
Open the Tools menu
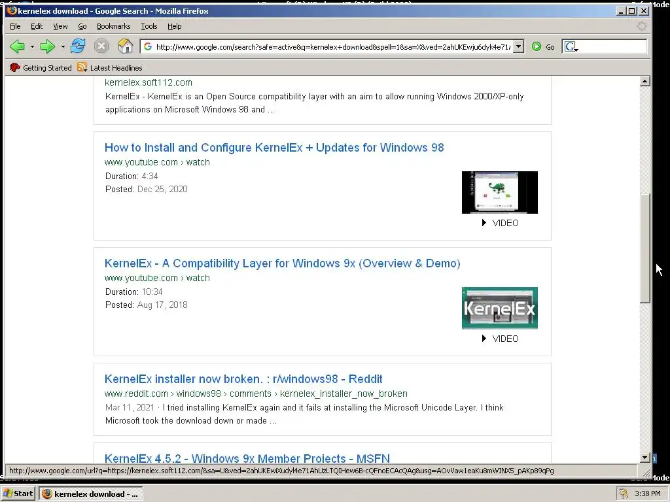[149, 26]
